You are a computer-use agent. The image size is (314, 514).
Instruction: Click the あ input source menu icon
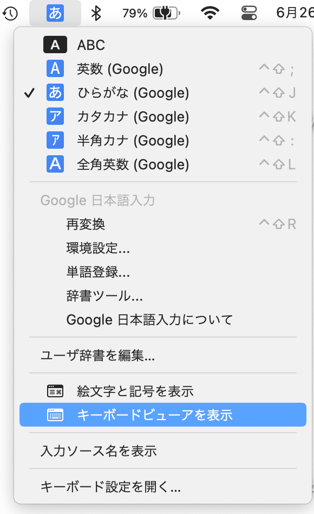coord(55,13)
